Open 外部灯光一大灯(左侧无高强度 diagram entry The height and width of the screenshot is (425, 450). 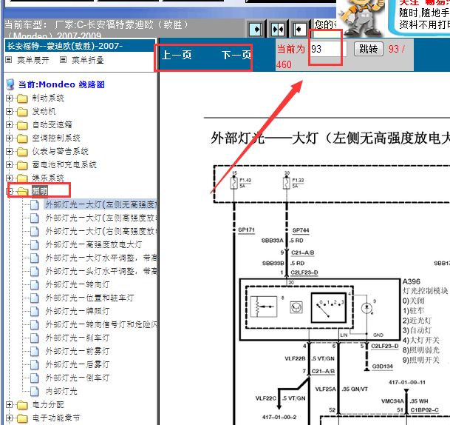click(x=100, y=205)
